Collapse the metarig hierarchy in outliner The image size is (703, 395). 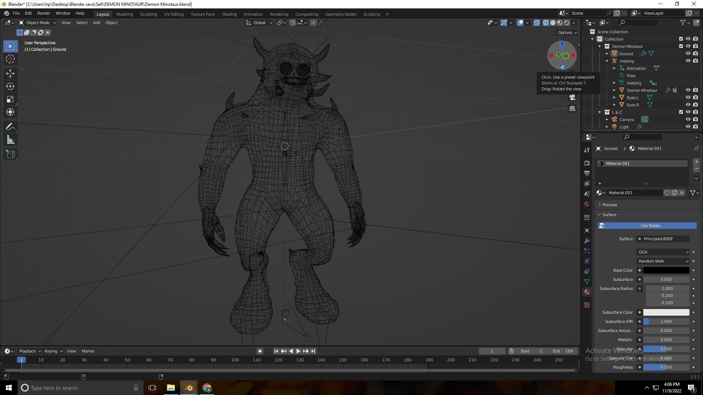tap(607, 61)
